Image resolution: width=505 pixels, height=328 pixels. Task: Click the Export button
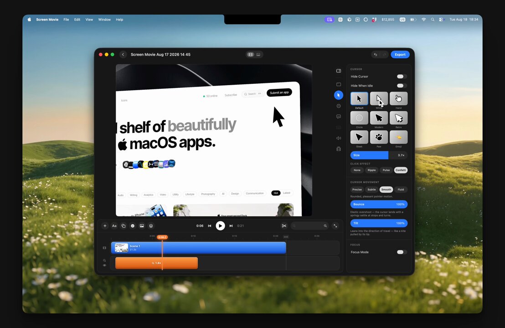click(x=400, y=55)
